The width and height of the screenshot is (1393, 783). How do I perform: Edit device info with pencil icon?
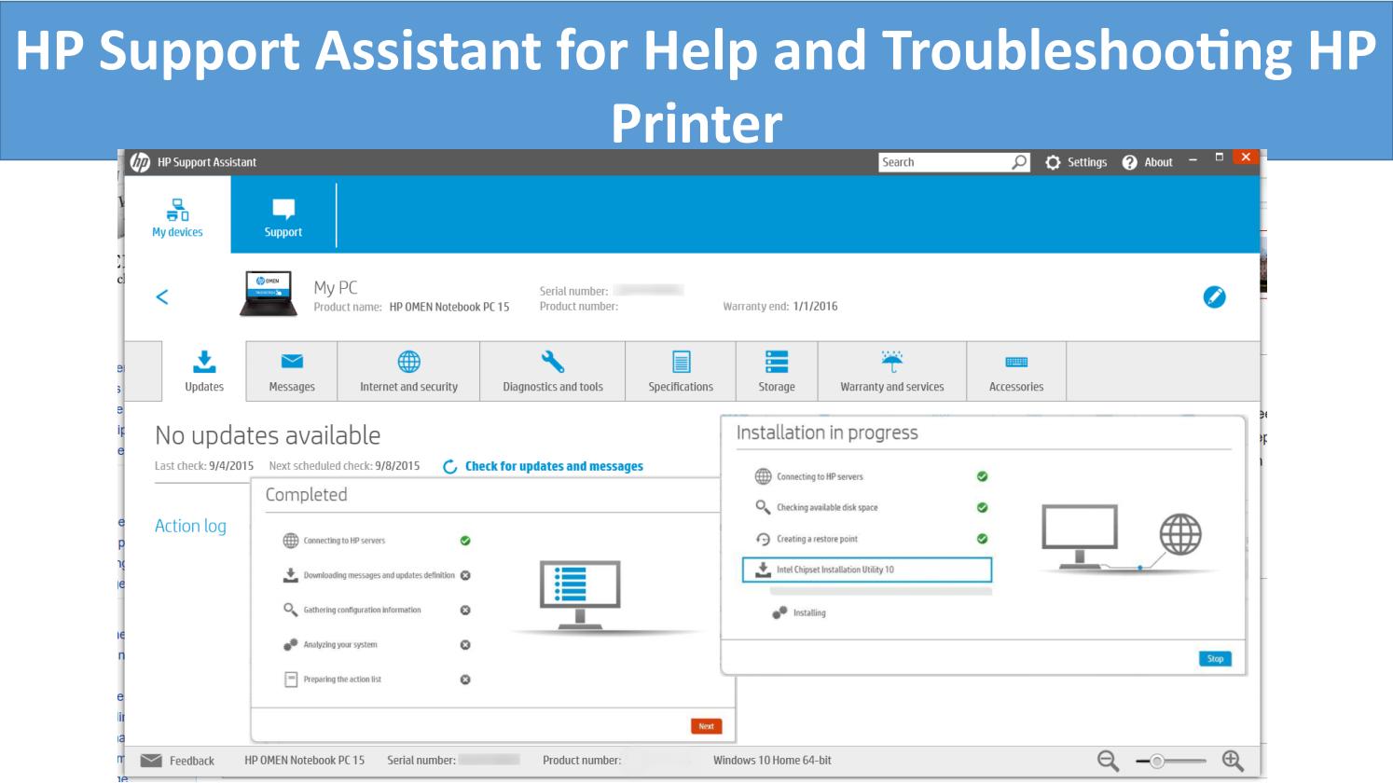[x=1214, y=296]
